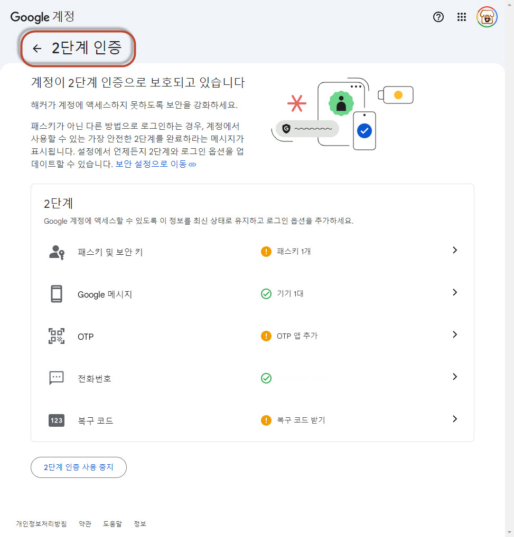Expand the 패스키 및 보안 키 row chevron
The image size is (514, 537).
454,251
